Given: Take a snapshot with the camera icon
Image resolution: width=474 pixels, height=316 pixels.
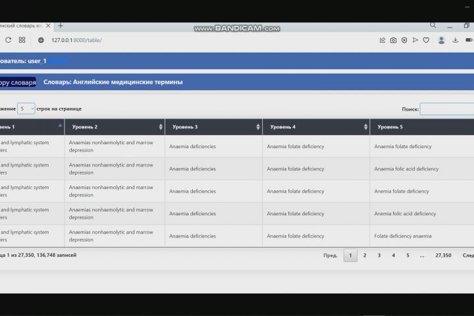Looking at the screenshot, I should tap(393, 40).
